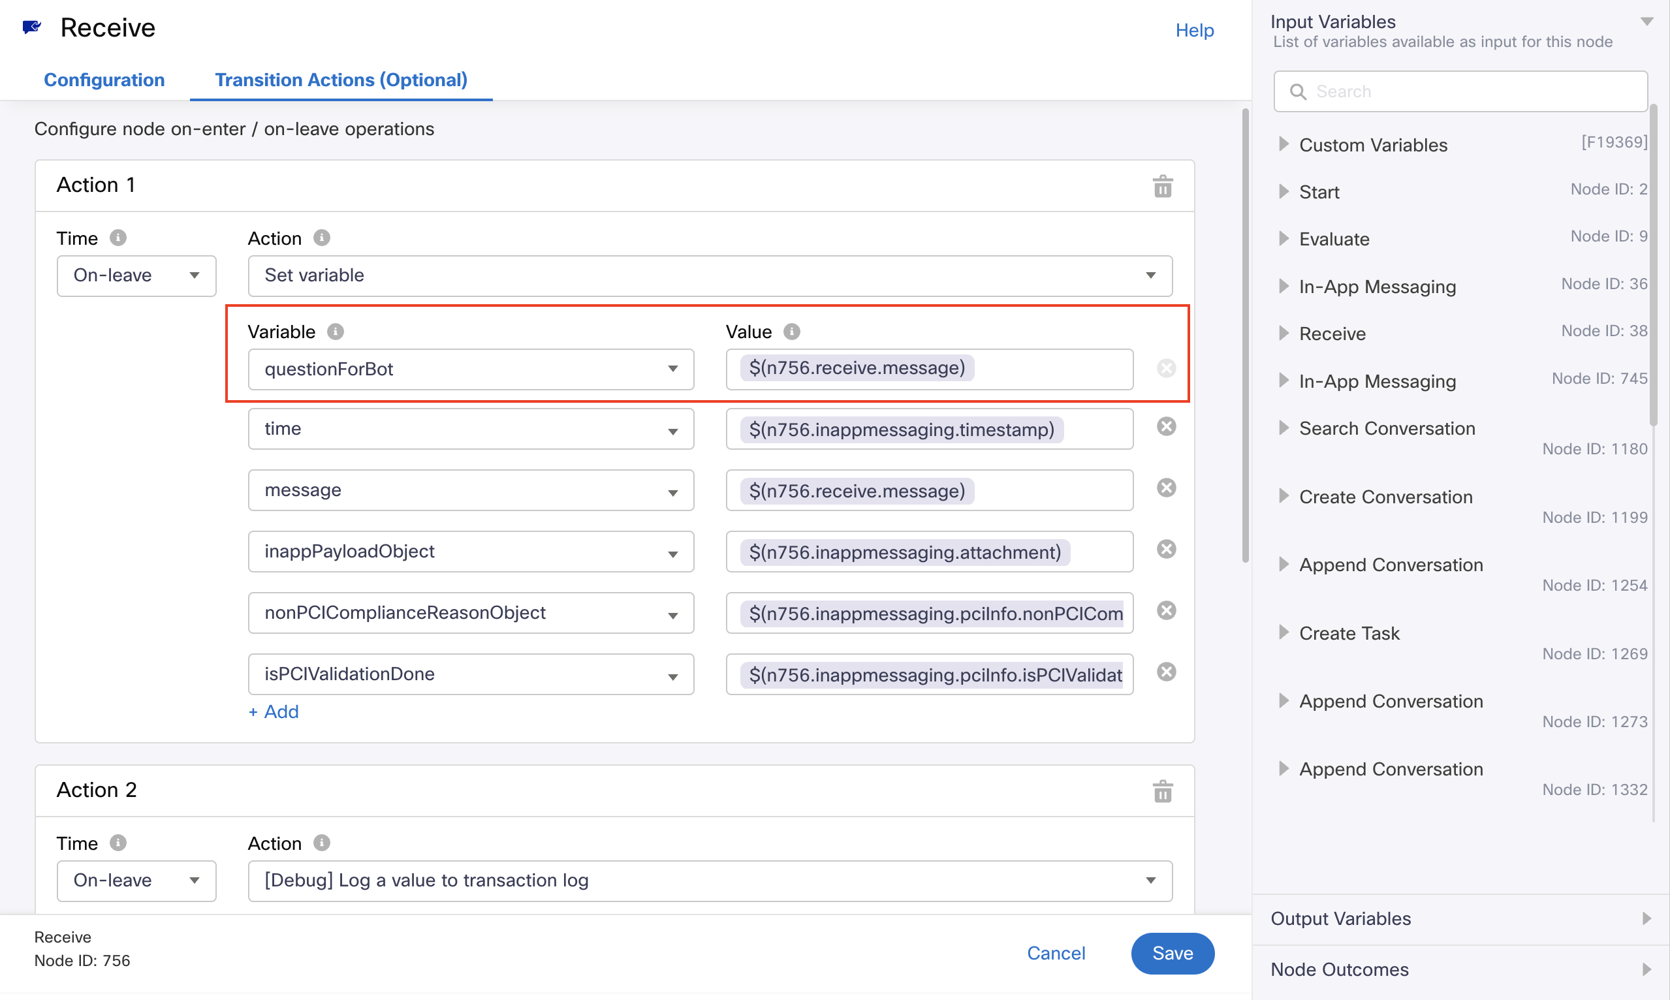
Task: Click the main panel vertical scrollbar
Action: [1246, 335]
